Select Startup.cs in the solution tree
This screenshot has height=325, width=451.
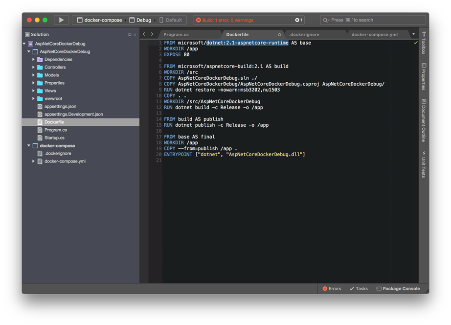pyautogui.click(x=54, y=138)
